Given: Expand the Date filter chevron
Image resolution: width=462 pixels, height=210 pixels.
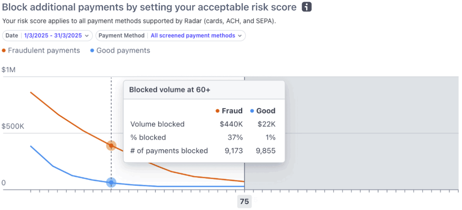Looking at the screenshot, I should [x=87, y=36].
